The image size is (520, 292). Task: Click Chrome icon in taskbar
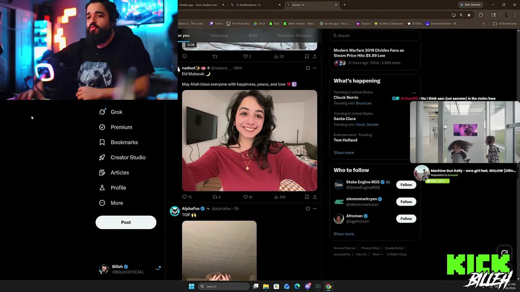328,286
